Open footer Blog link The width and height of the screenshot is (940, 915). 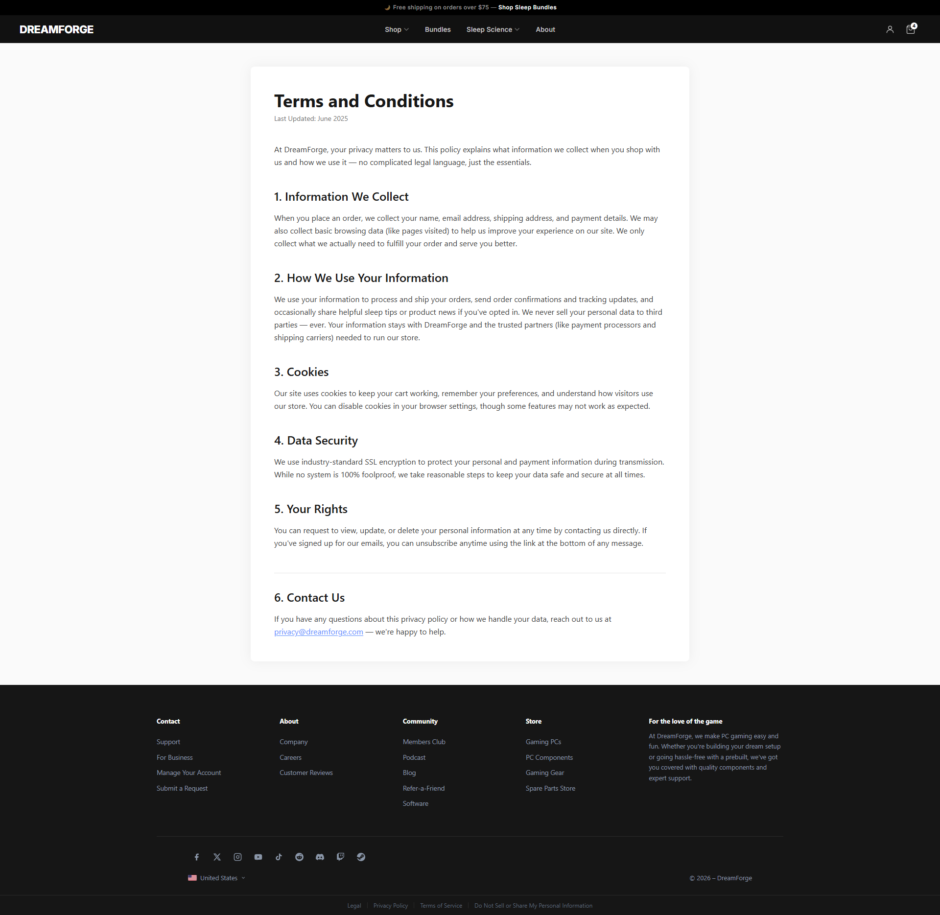(x=409, y=773)
